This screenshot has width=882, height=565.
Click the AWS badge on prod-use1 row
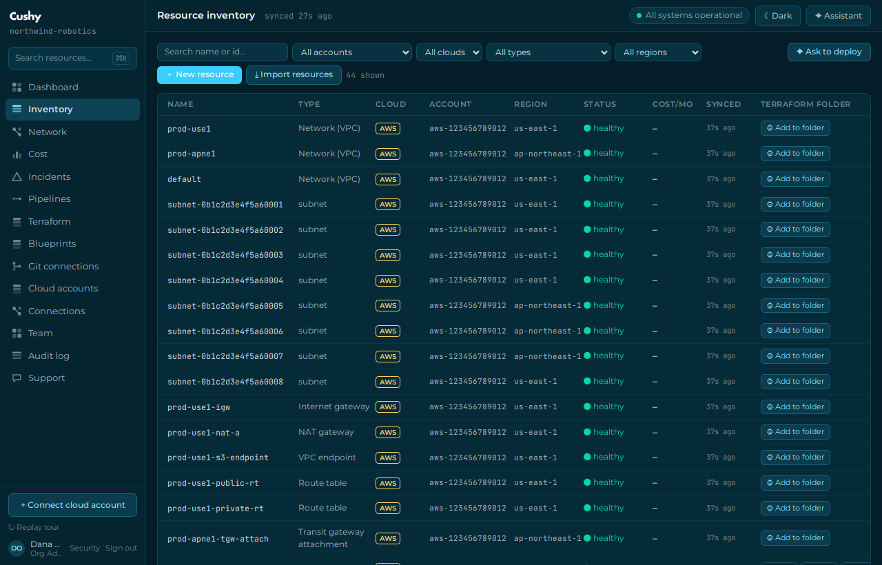pyautogui.click(x=388, y=129)
